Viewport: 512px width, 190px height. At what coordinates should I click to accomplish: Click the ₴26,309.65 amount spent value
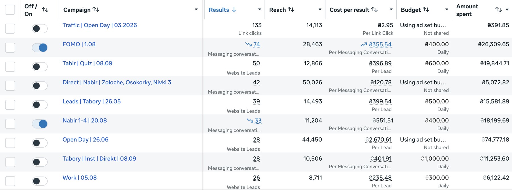pyautogui.click(x=494, y=44)
